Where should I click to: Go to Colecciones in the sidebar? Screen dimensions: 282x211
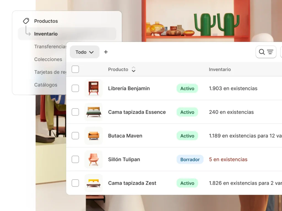[x=48, y=59]
